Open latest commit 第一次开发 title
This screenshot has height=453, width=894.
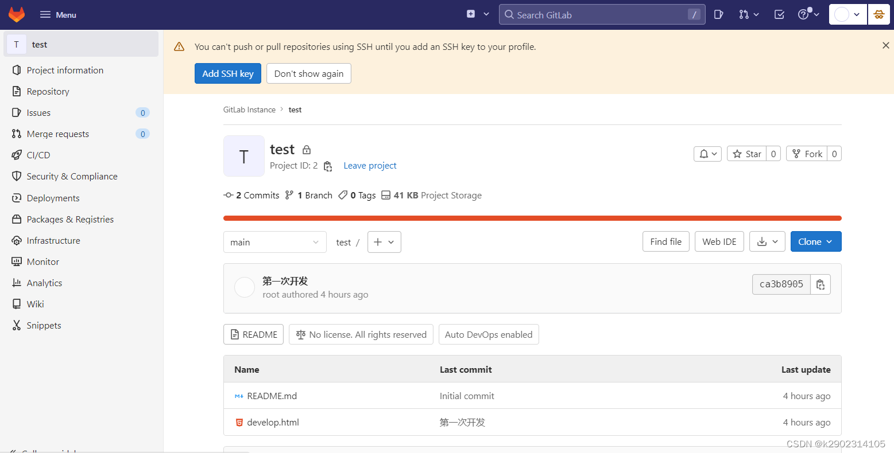pyautogui.click(x=285, y=281)
